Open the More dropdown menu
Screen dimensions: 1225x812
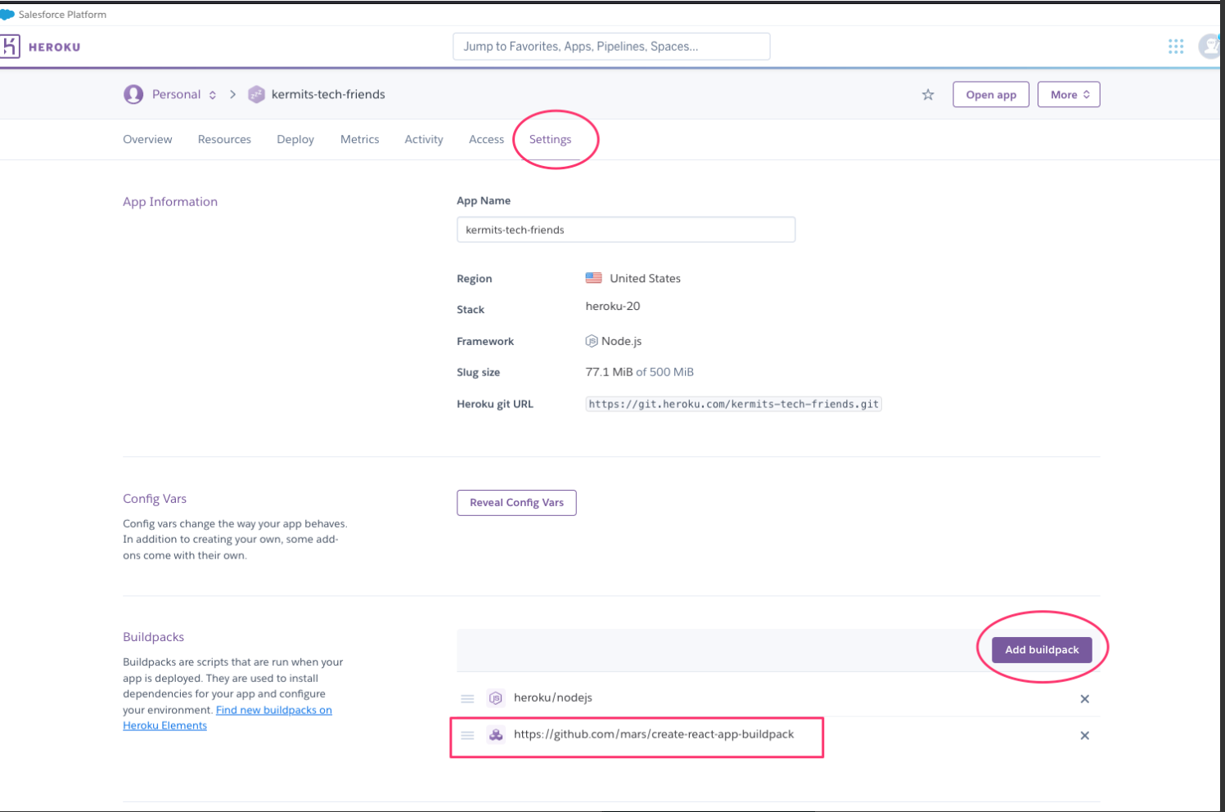point(1069,95)
